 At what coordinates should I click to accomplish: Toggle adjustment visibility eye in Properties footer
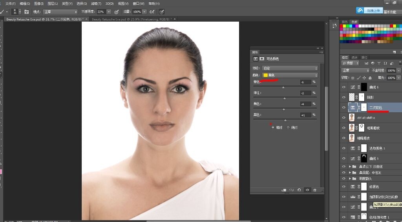coord(307,190)
